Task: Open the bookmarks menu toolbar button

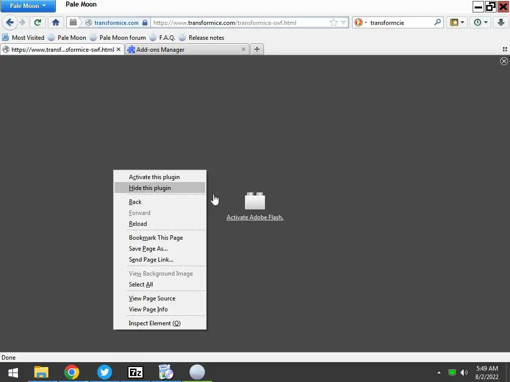Action: click(454, 22)
